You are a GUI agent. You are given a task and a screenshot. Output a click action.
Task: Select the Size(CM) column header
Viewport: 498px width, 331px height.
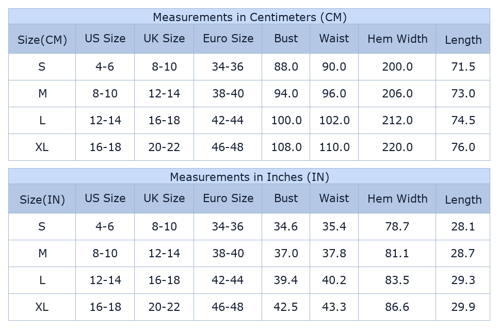[42, 40]
